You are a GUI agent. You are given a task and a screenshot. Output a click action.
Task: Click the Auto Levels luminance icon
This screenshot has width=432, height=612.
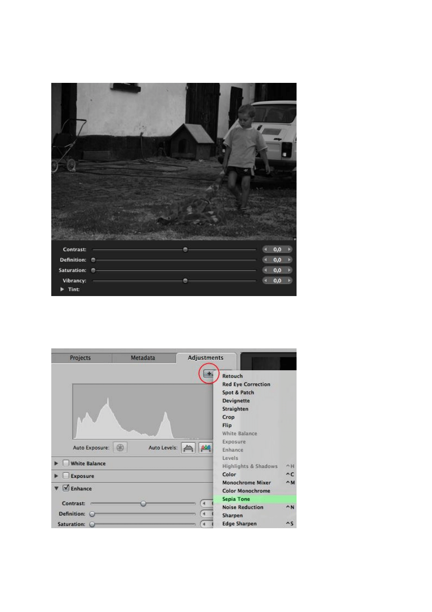coord(188,448)
